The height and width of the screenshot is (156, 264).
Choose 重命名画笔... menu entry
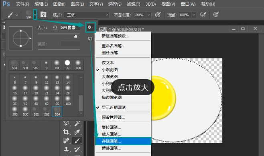[113, 46]
